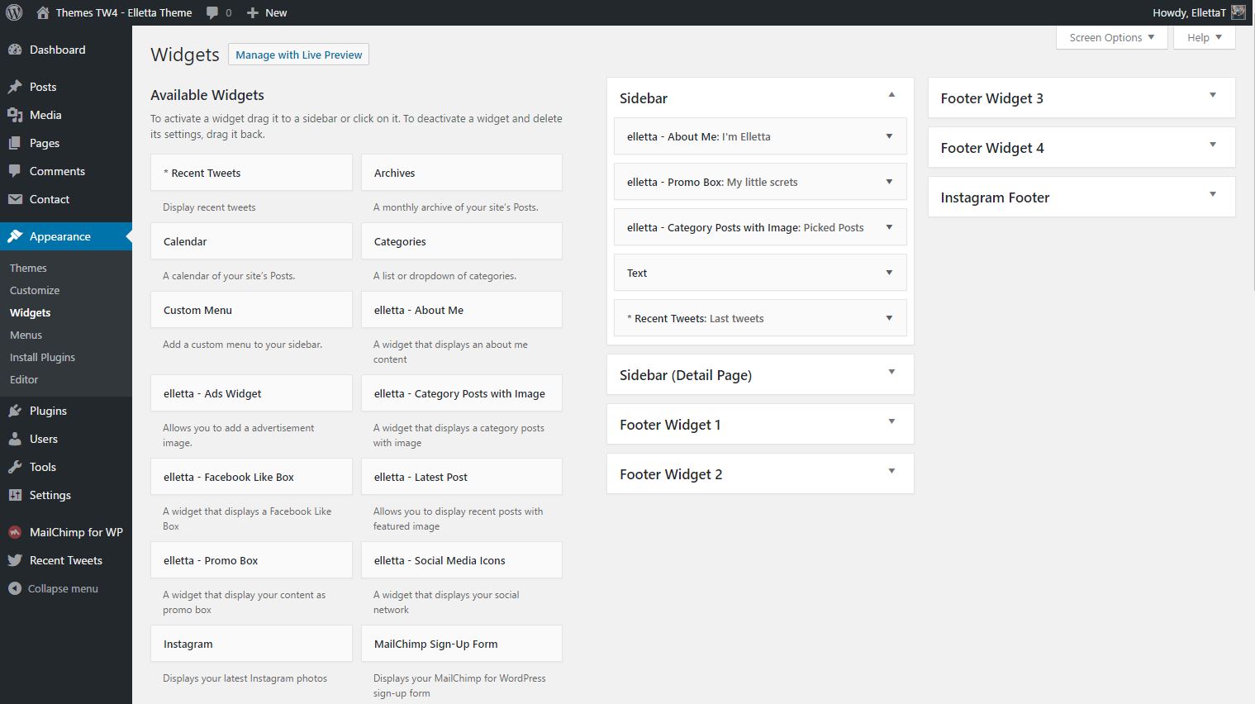
Task: Open Menus submenu item
Action: 26,335
